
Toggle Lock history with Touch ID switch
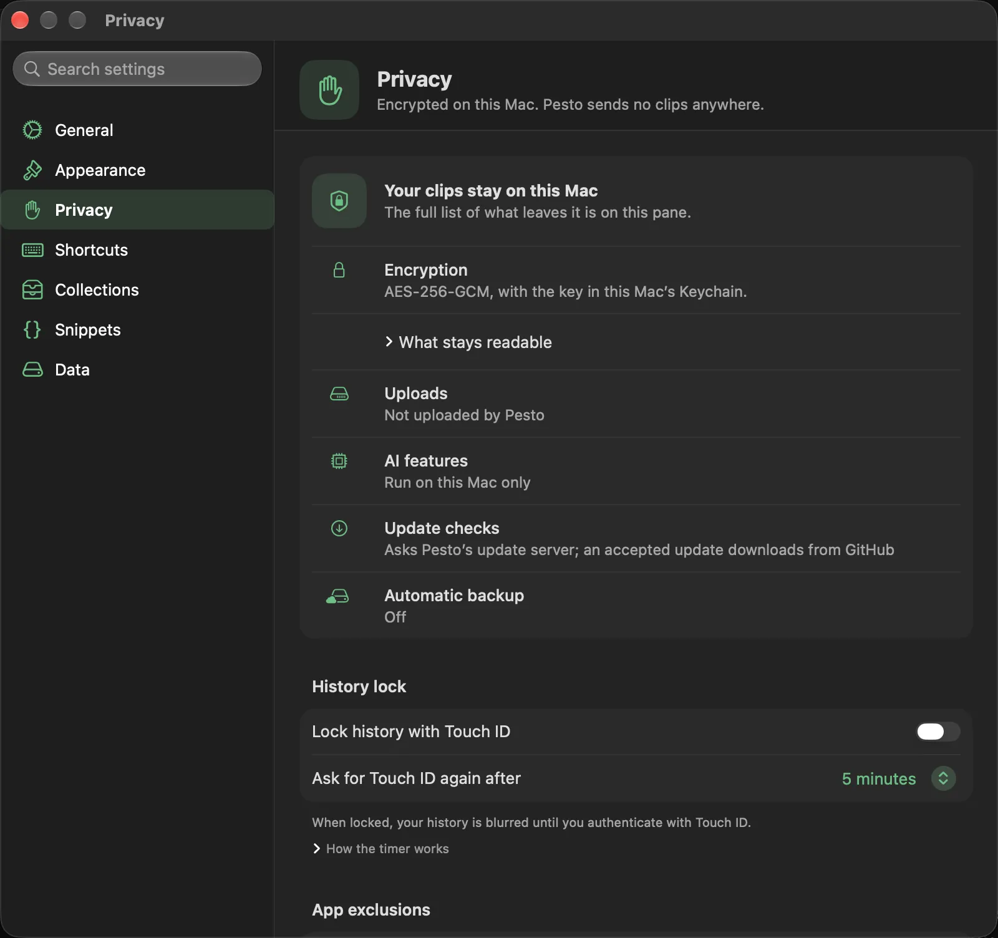click(x=937, y=732)
